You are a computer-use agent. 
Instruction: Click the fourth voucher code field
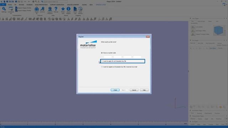137,57
